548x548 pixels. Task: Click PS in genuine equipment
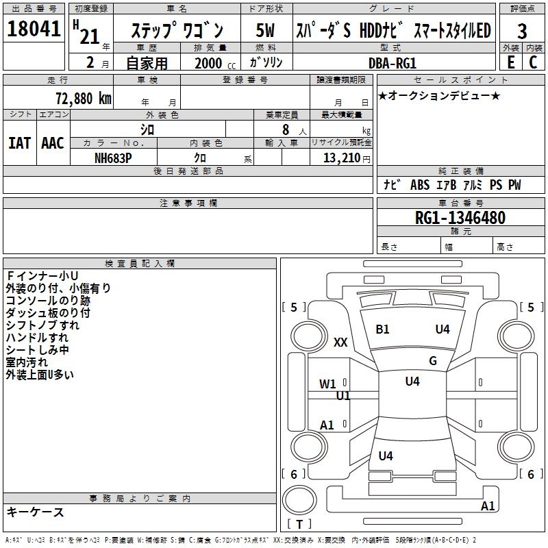(x=496, y=184)
